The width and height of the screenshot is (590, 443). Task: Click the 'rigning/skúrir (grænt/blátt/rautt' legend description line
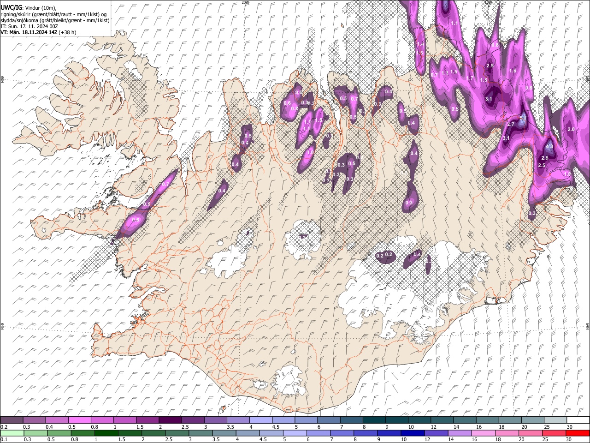53,14
